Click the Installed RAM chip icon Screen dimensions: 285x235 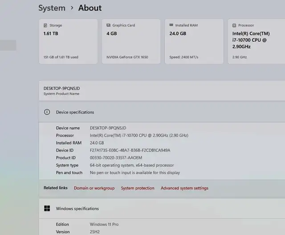pos(171,25)
